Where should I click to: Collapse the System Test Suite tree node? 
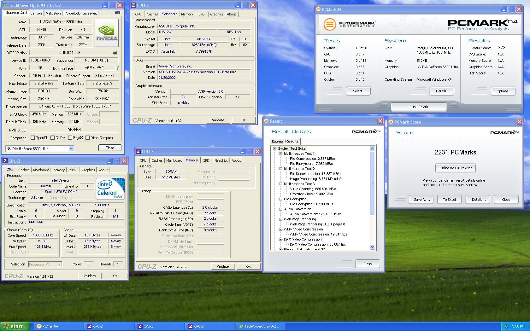(x=274, y=148)
